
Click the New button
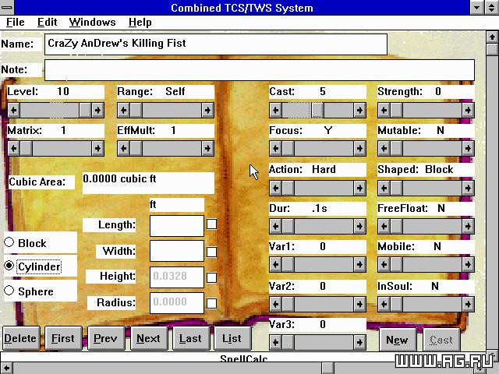tap(398, 340)
